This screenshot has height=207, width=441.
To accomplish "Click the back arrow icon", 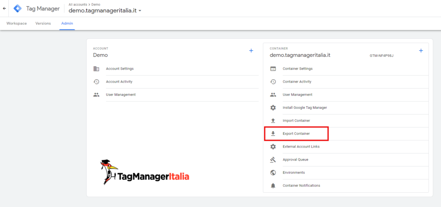I will click(4, 9).
